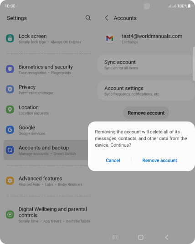195x244 pixels.
Task: Tap the Location pin icon
Action: (x=10, y=110)
